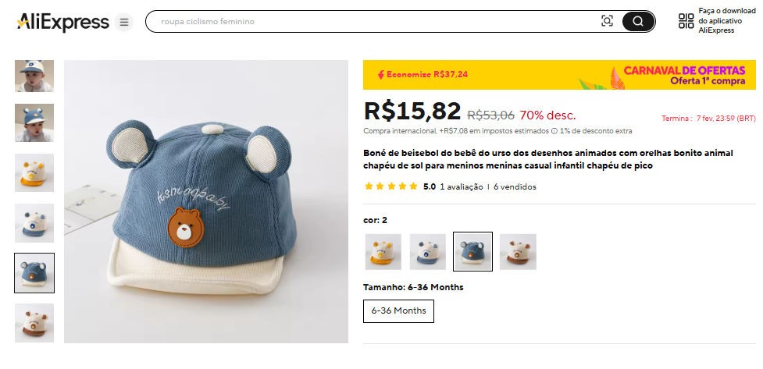Viewport: 763px width, 369px height.
Task: View the baby wearing white hat thumbnail
Action: [34, 76]
